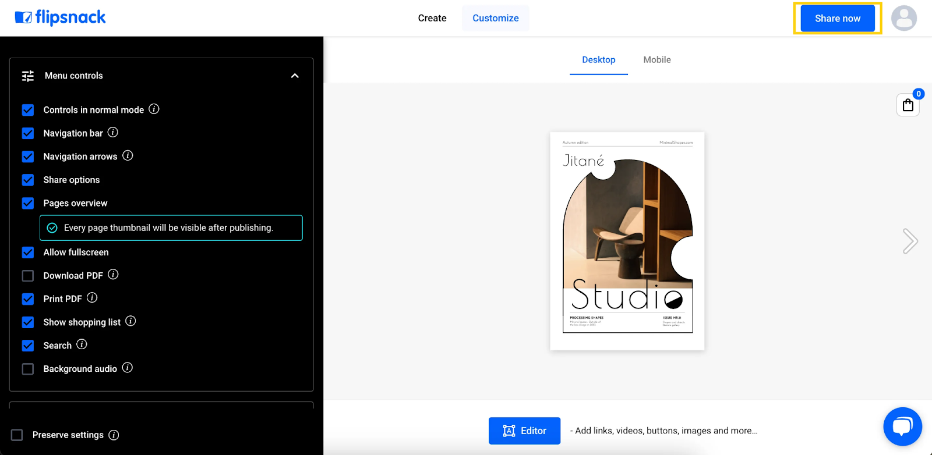Click the Flipsnack logo
932x455 pixels.
pyautogui.click(x=61, y=17)
